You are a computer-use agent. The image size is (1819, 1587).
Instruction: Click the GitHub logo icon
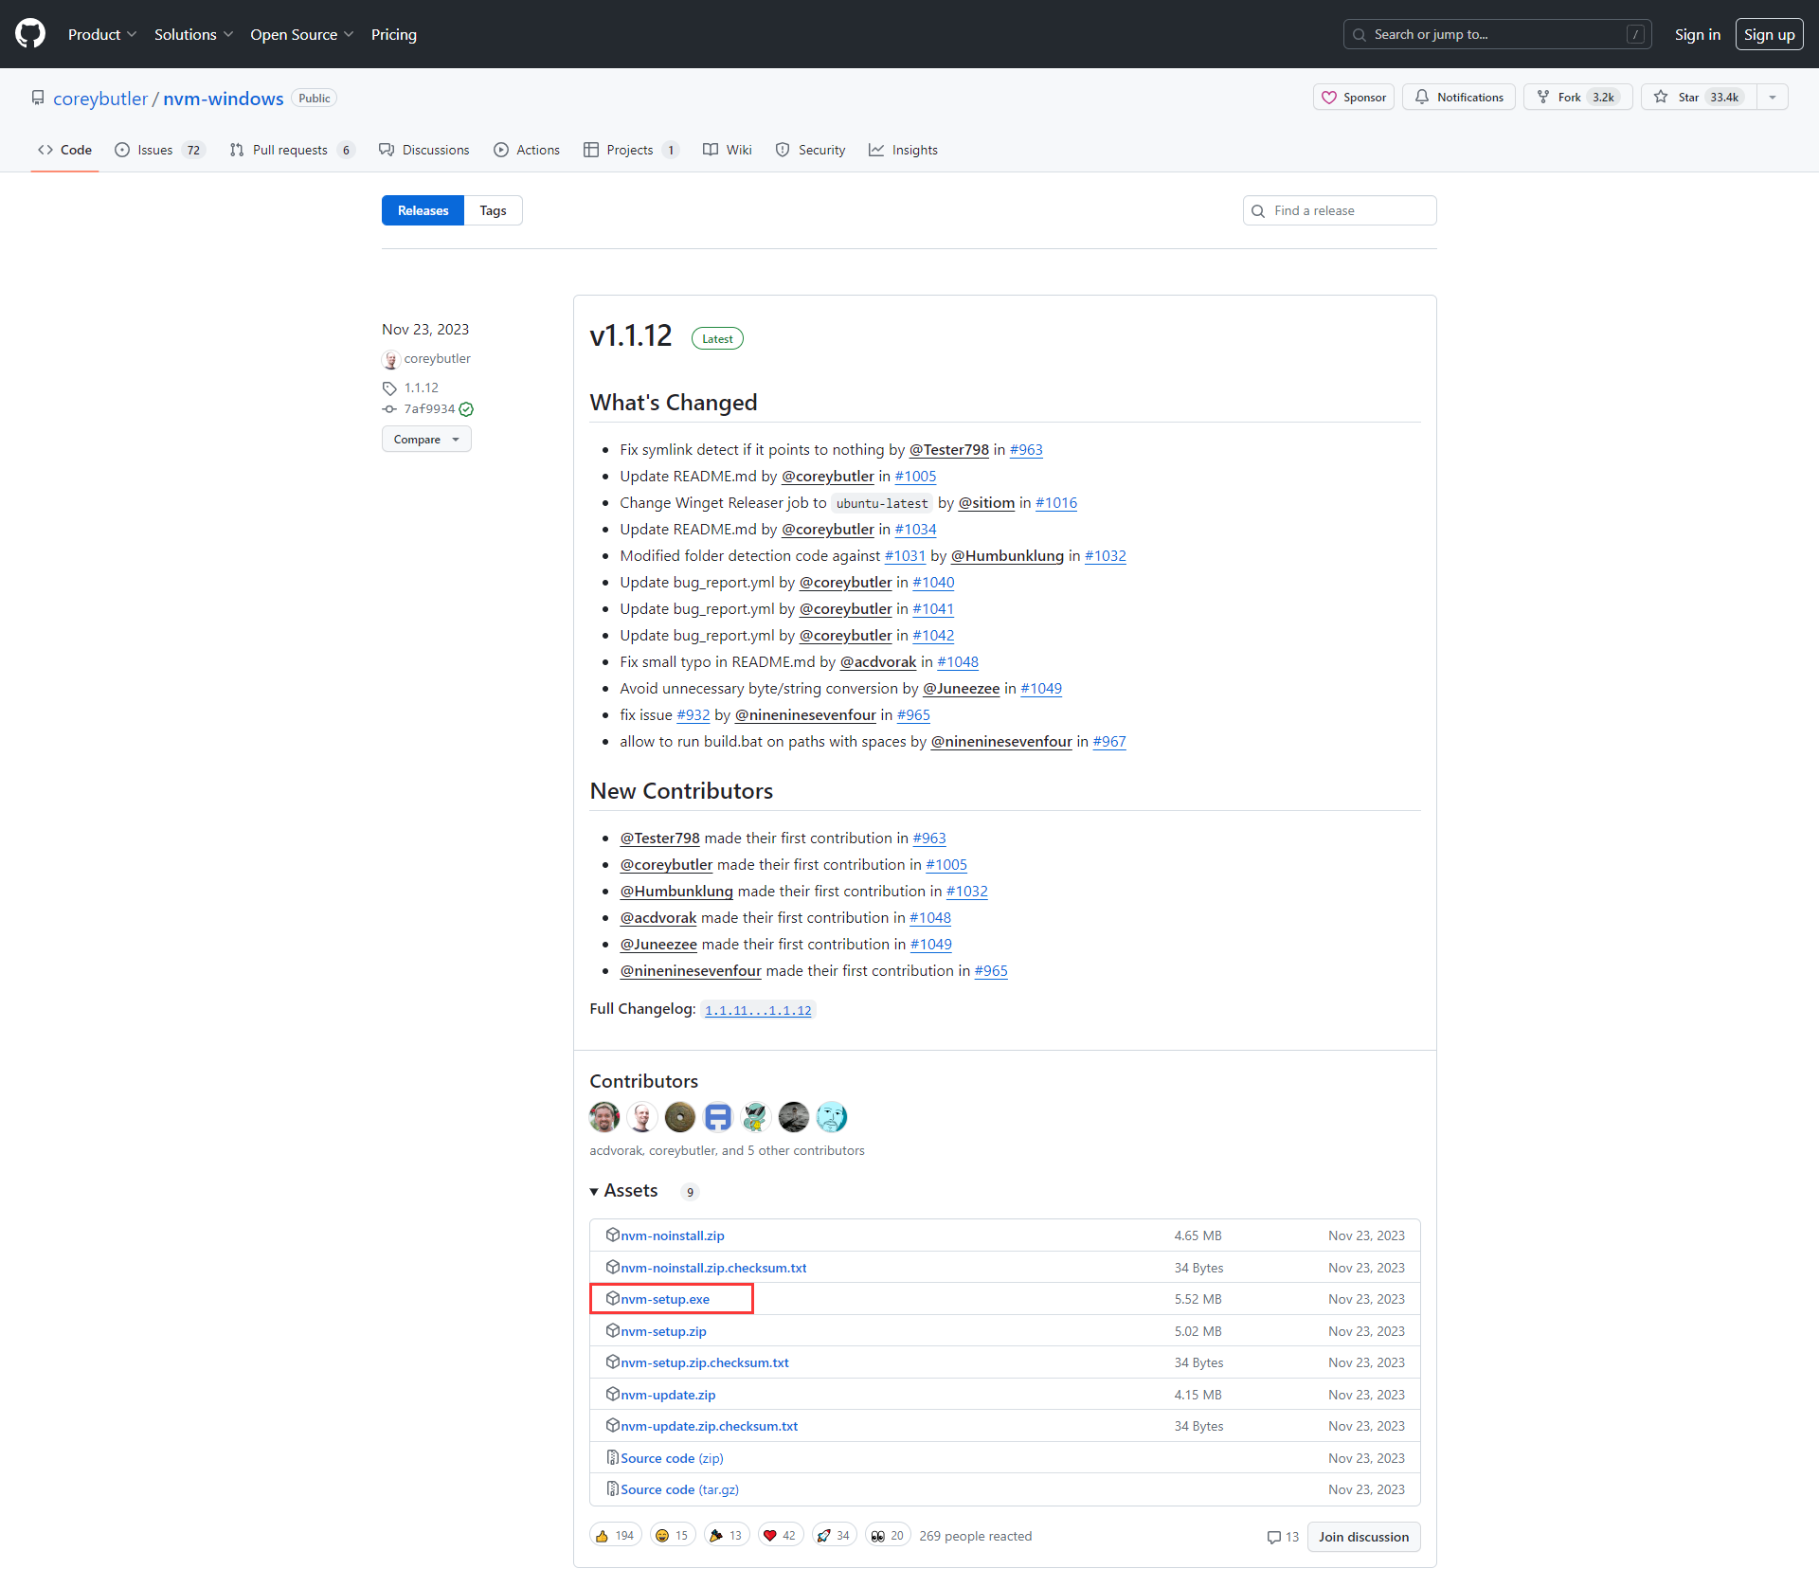click(30, 34)
